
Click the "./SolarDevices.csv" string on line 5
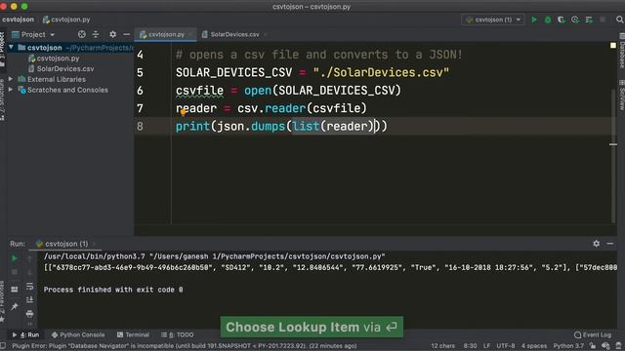pyautogui.click(x=381, y=73)
